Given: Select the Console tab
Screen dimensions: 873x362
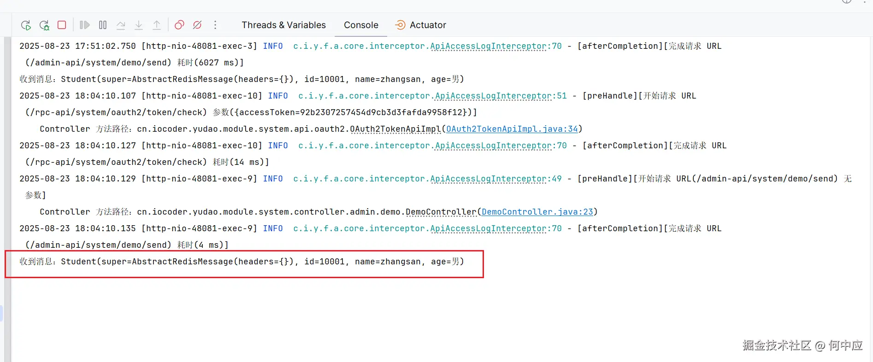Looking at the screenshot, I should (x=361, y=25).
